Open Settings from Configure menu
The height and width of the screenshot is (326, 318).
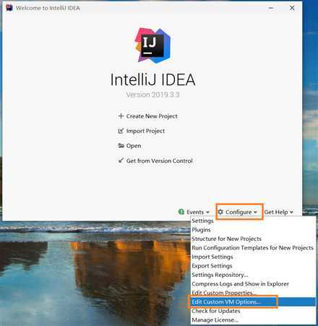[x=253, y=221]
